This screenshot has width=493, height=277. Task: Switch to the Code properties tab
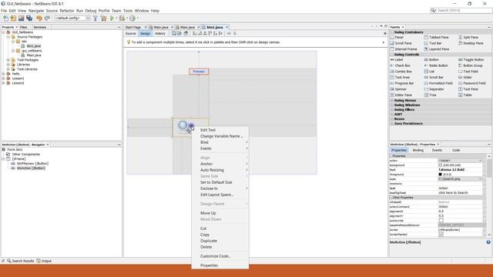click(x=456, y=151)
